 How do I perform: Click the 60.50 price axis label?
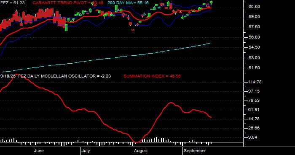point(255,7)
